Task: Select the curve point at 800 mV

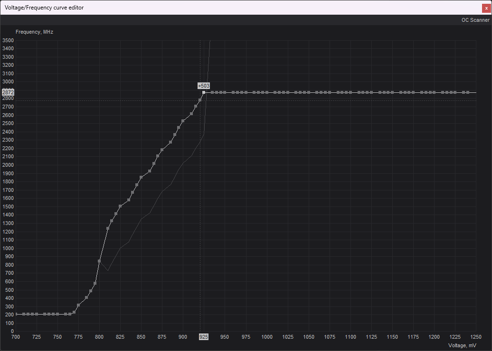Action: tap(99, 261)
